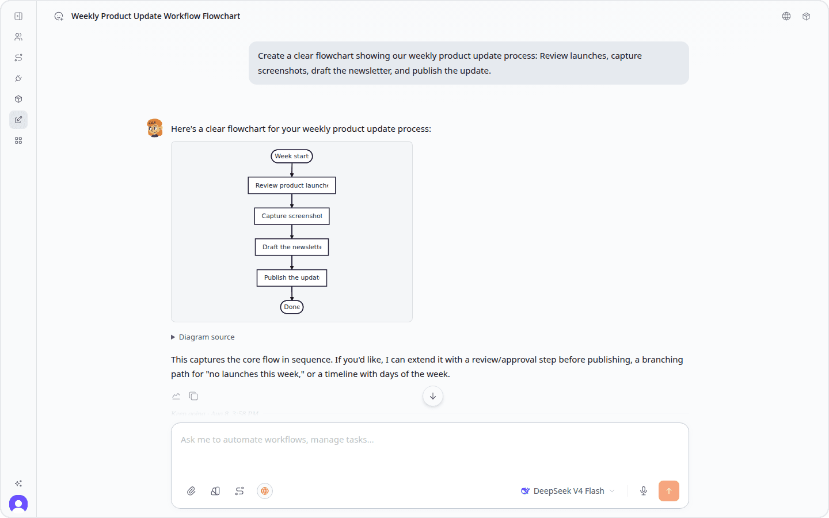Toggle the workflow option in message toolbar
829x518 pixels.
(x=239, y=491)
